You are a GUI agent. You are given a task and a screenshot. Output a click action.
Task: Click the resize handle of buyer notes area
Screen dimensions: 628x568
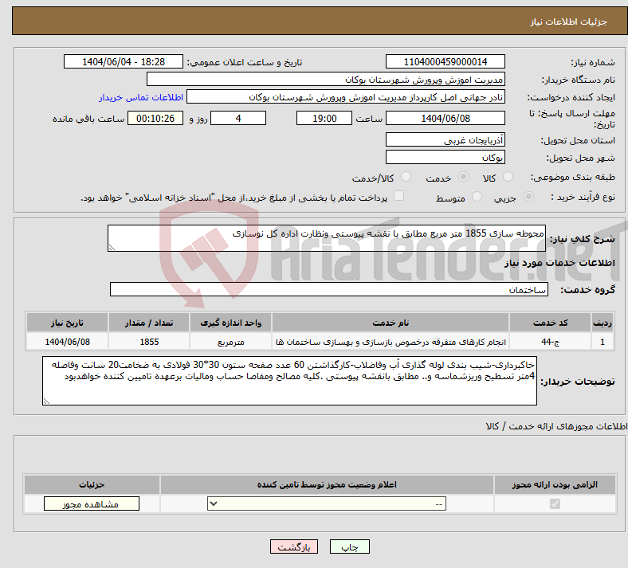[x=46, y=401]
